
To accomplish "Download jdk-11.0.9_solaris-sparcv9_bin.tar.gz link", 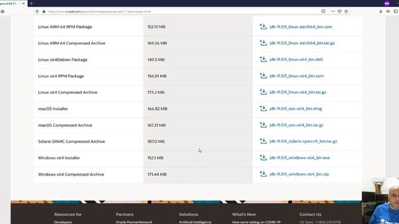I will click(304, 141).
